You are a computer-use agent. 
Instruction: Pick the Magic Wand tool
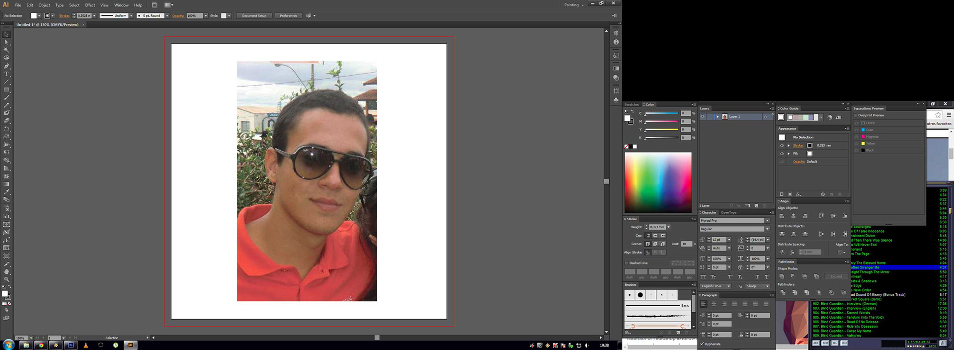[x=6, y=50]
